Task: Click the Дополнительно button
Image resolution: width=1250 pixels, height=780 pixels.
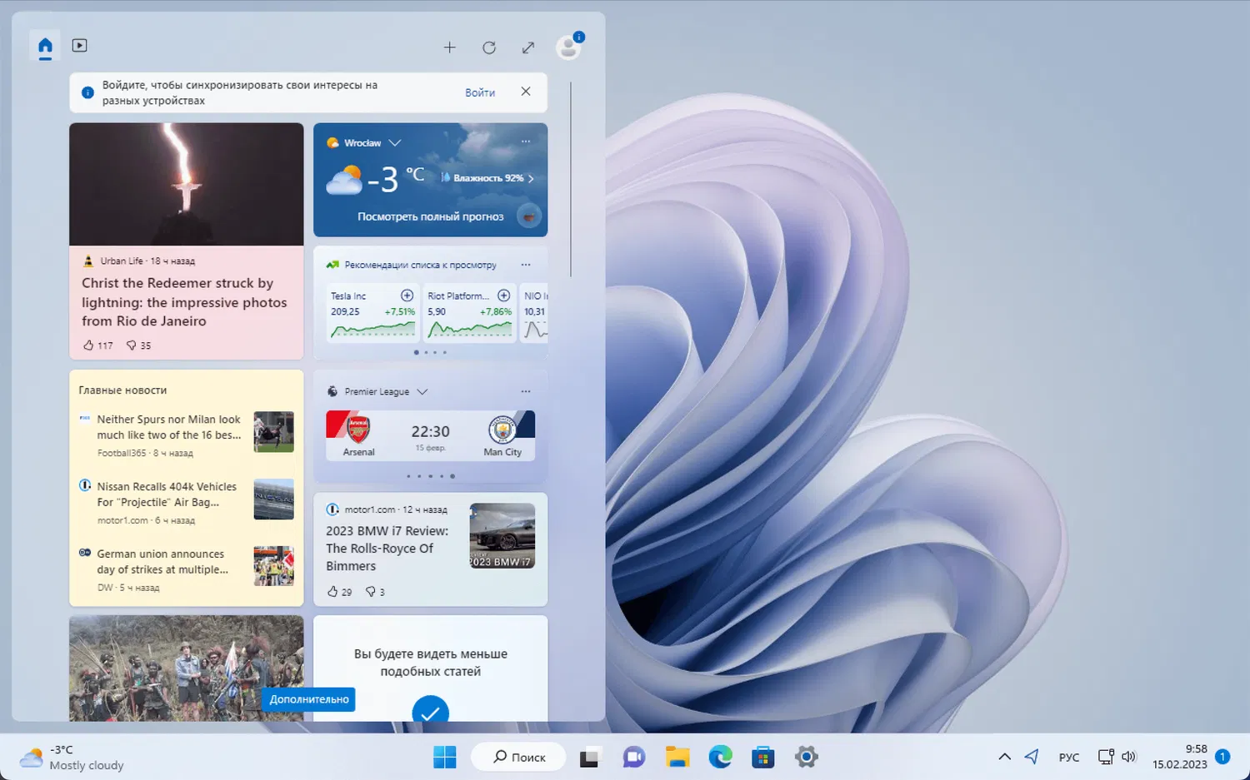Action: 309,699
